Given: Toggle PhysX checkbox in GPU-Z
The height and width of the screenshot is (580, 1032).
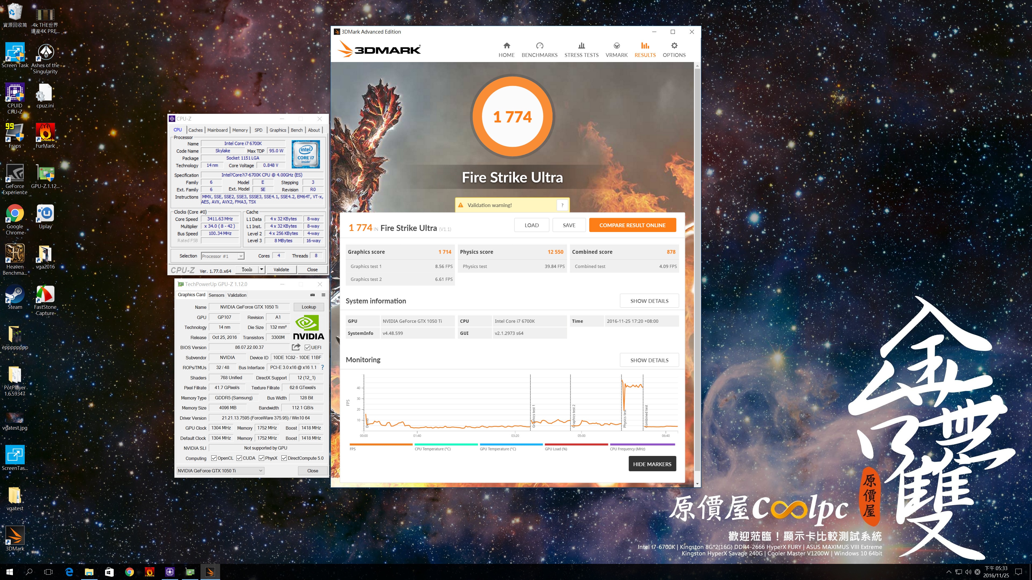Looking at the screenshot, I should tap(261, 458).
